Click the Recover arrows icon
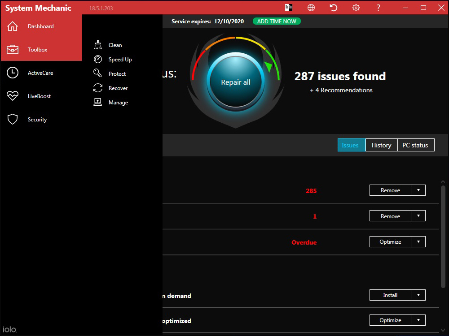The width and height of the screenshot is (449, 336). [98, 88]
